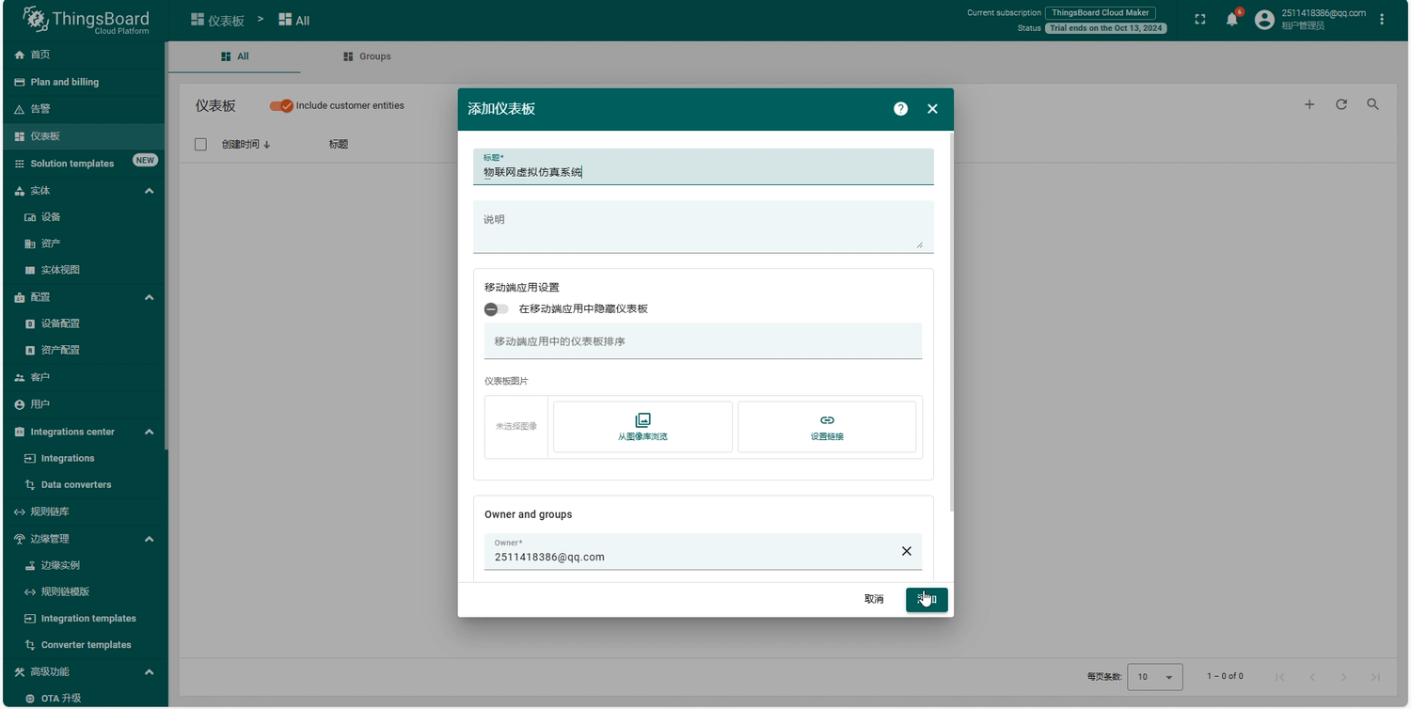The image size is (1411, 709).
Task: Clear the Owner field with X icon
Action: coord(906,551)
